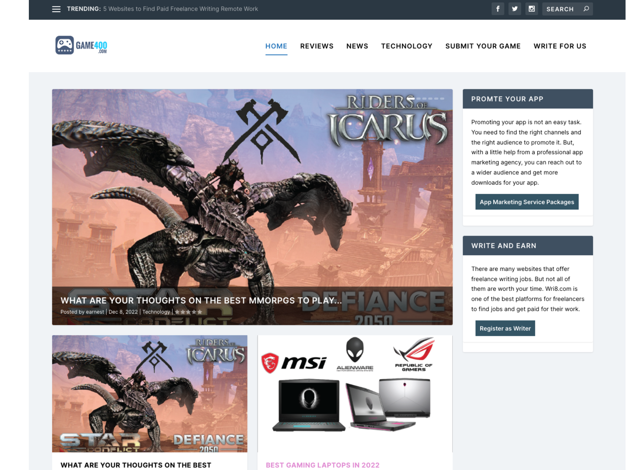
Task: Click author link earnest
Action: 95,312
